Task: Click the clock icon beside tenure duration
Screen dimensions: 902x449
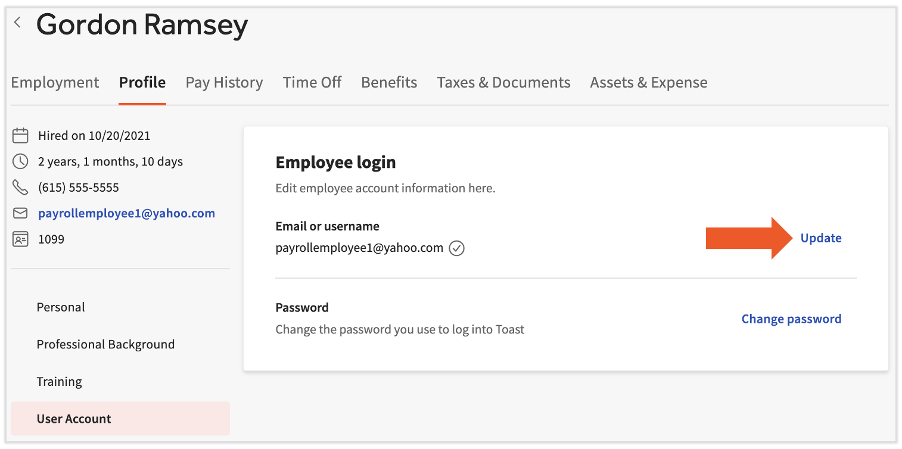Action: pyautogui.click(x=20, y=161)
